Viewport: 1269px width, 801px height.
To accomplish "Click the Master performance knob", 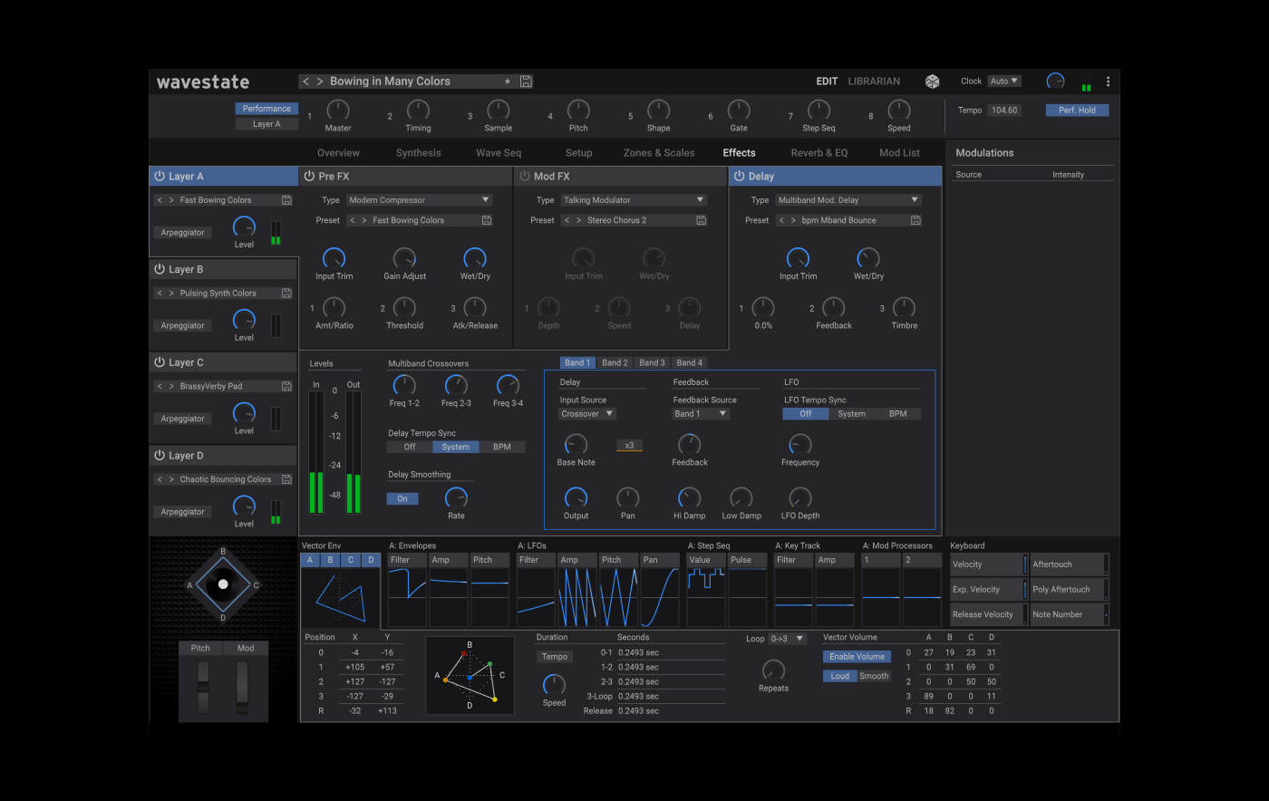I will click(337, 111).
